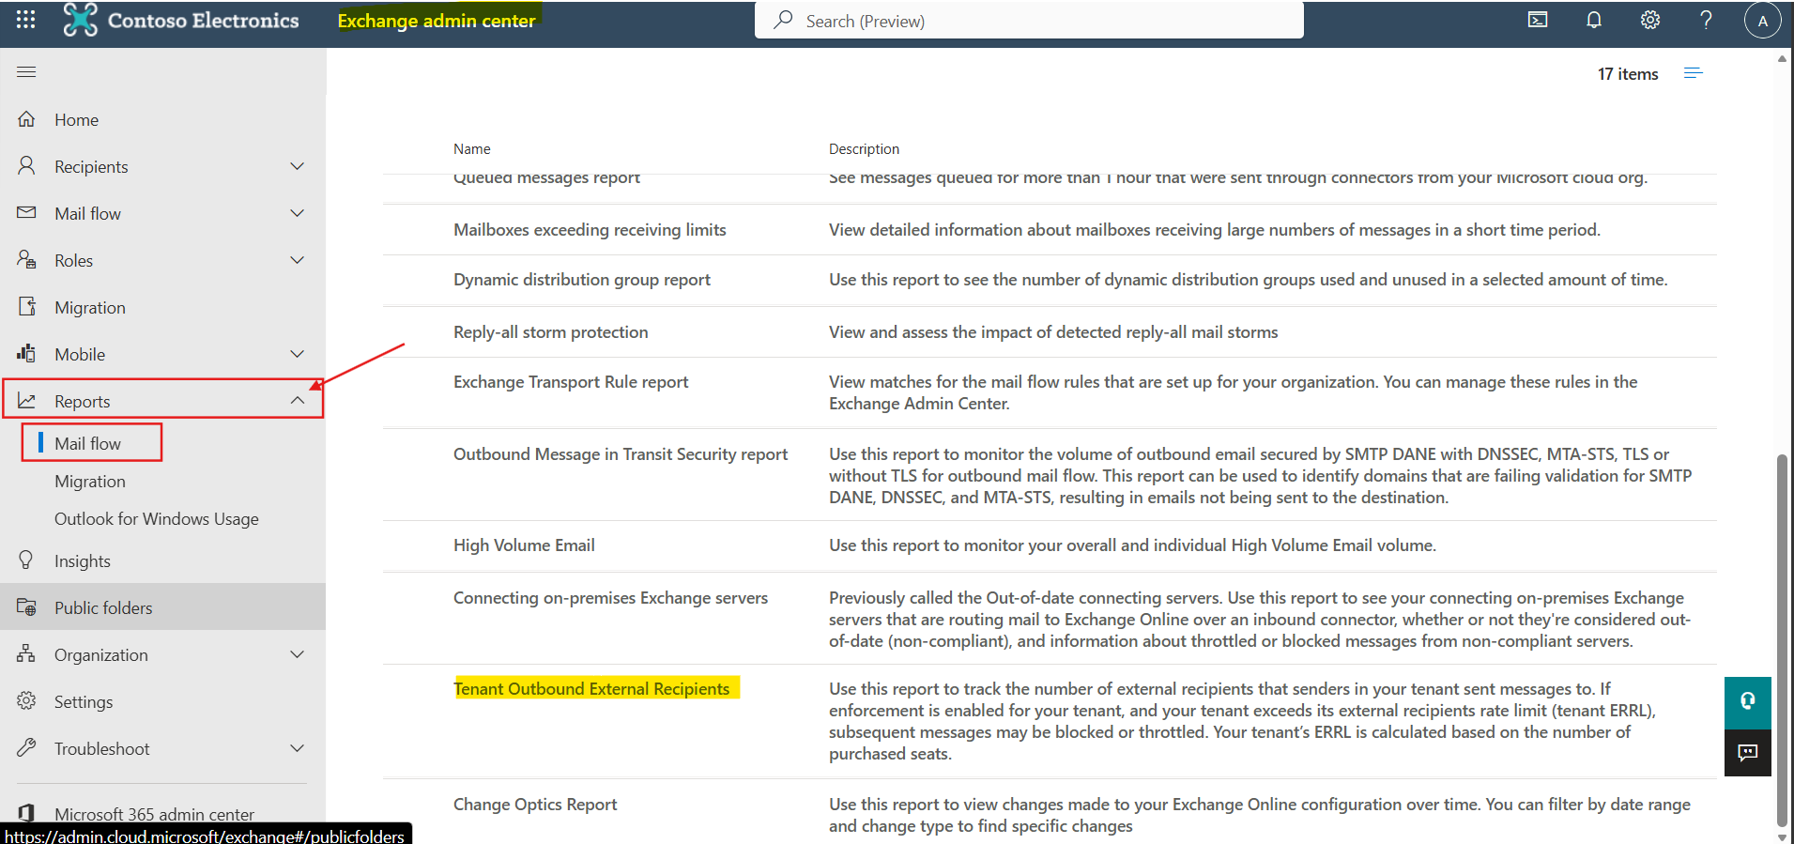Expand the Organization section chevron

click(298, 654)
